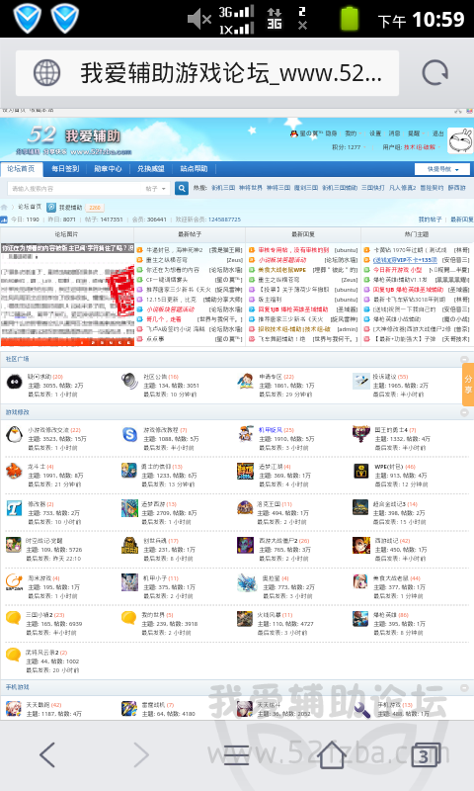Open 游戏修改教程 blue S icon

(x=130, y=434)
